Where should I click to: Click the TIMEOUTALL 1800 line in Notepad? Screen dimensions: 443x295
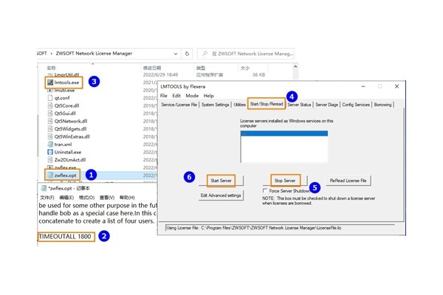(65, 237)
